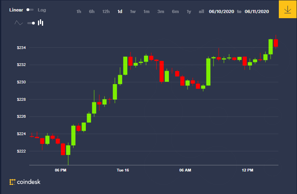
Task: Select the 6m time range
Action: click(175, 11)
